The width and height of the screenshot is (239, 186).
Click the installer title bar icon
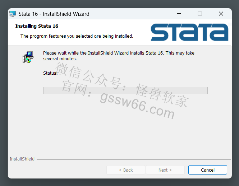[x=13, y=14]
